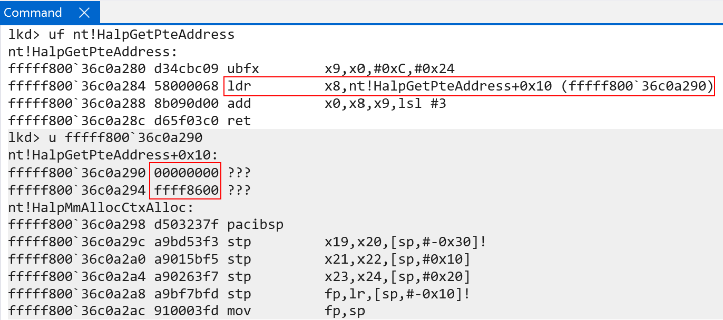
Task: Click address fffff800`36c0a298
Action: [x=77, y=225]
